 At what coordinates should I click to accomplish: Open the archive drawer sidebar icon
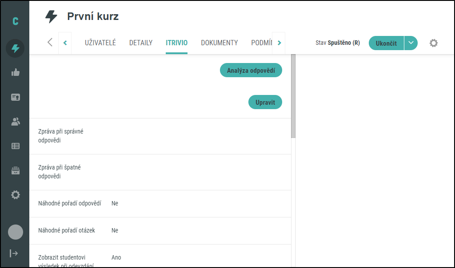click(15, 170)
